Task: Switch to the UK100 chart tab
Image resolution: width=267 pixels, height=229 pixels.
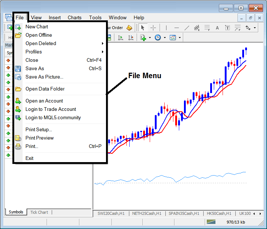Action: 245,213
